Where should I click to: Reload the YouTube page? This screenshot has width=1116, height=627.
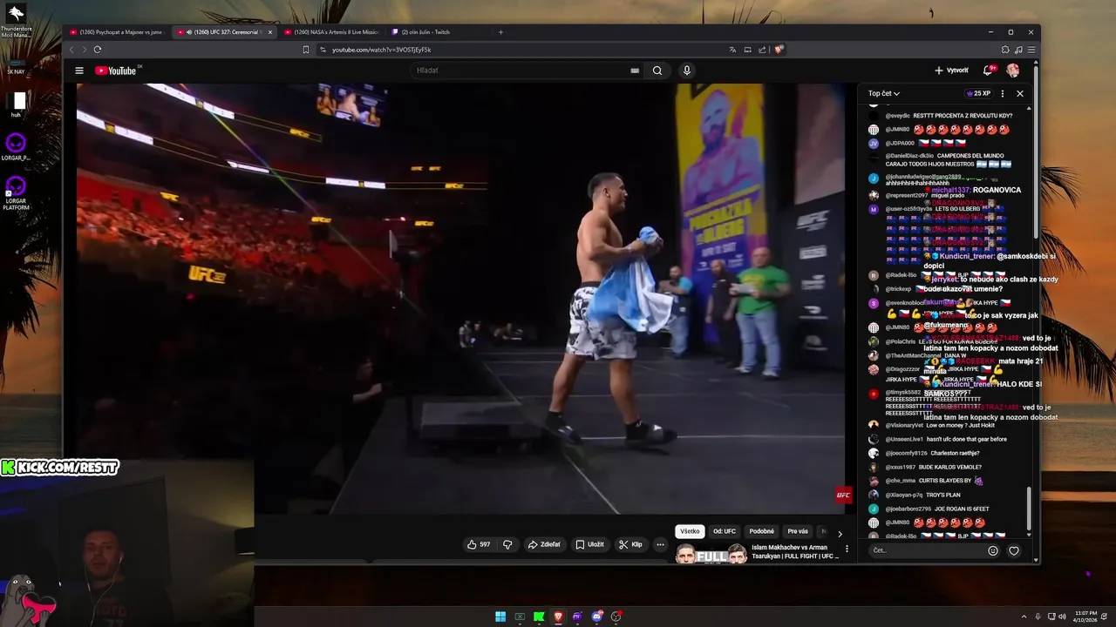[98, 50]
